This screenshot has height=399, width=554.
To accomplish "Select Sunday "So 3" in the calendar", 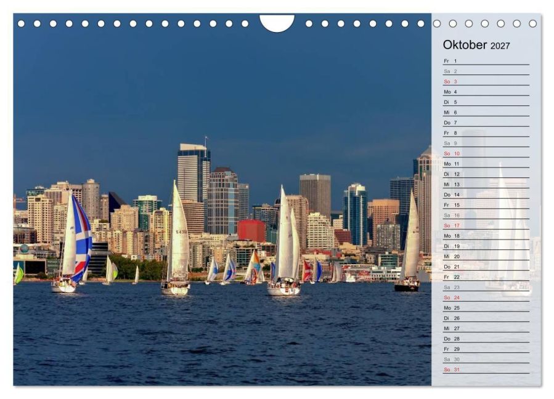I will click(x=486, y=81).
